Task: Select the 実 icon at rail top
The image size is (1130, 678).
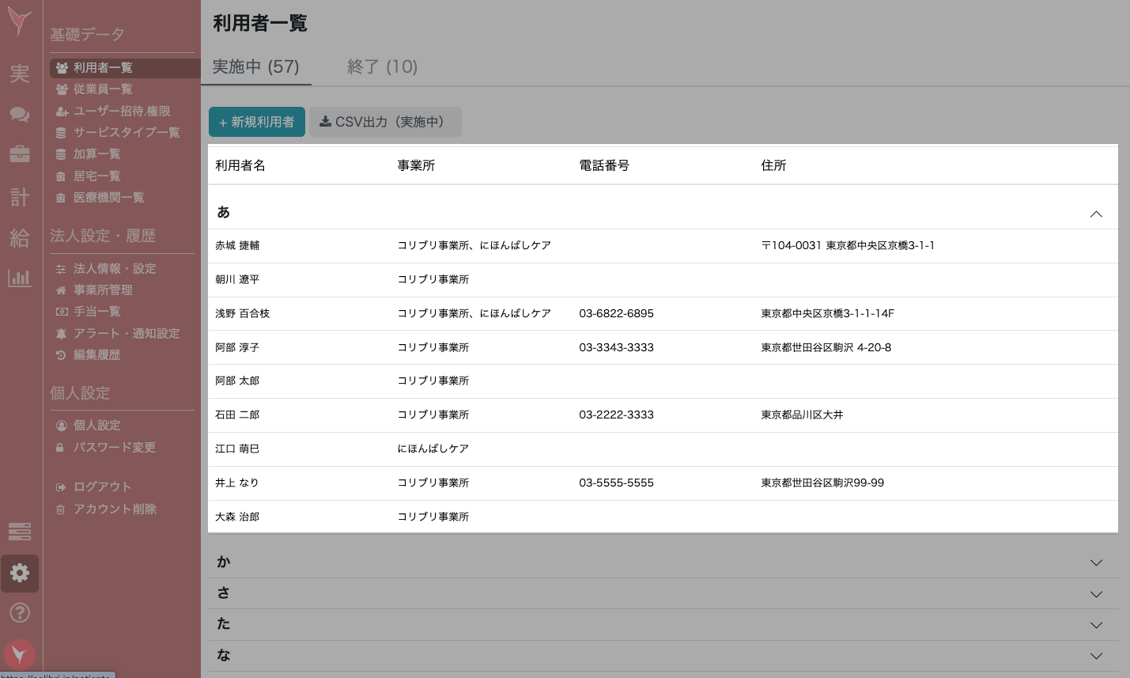Action: pyautogui.click(x=19, y=73)
